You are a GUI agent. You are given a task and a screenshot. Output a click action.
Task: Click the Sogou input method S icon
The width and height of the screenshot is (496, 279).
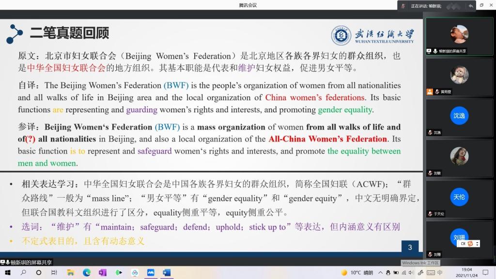pyautogui.click(x=470, y=244)
